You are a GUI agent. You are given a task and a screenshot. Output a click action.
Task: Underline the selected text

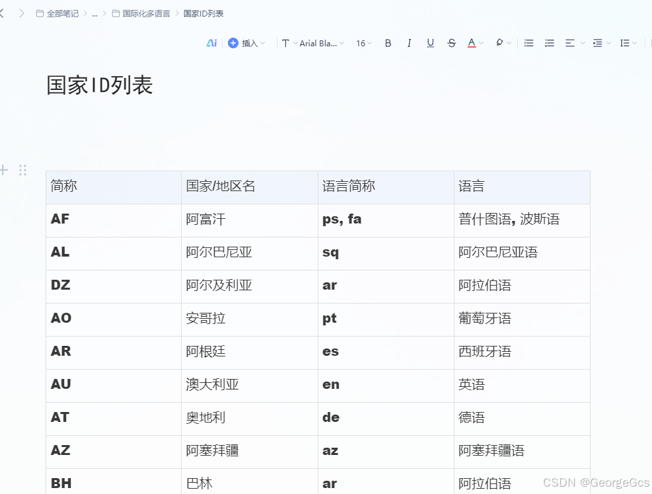pos(430,43)
